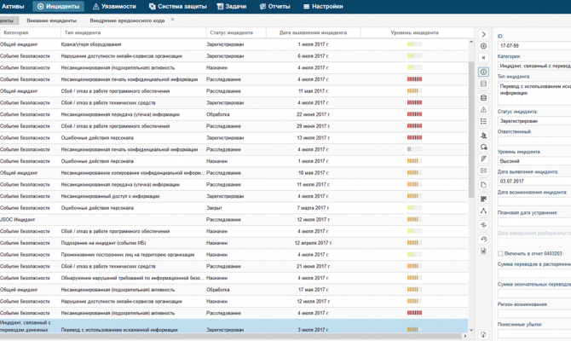This screenshot has width=571, height=341.
Task: Open the Уязвимости menu
Action: point(114,6)
